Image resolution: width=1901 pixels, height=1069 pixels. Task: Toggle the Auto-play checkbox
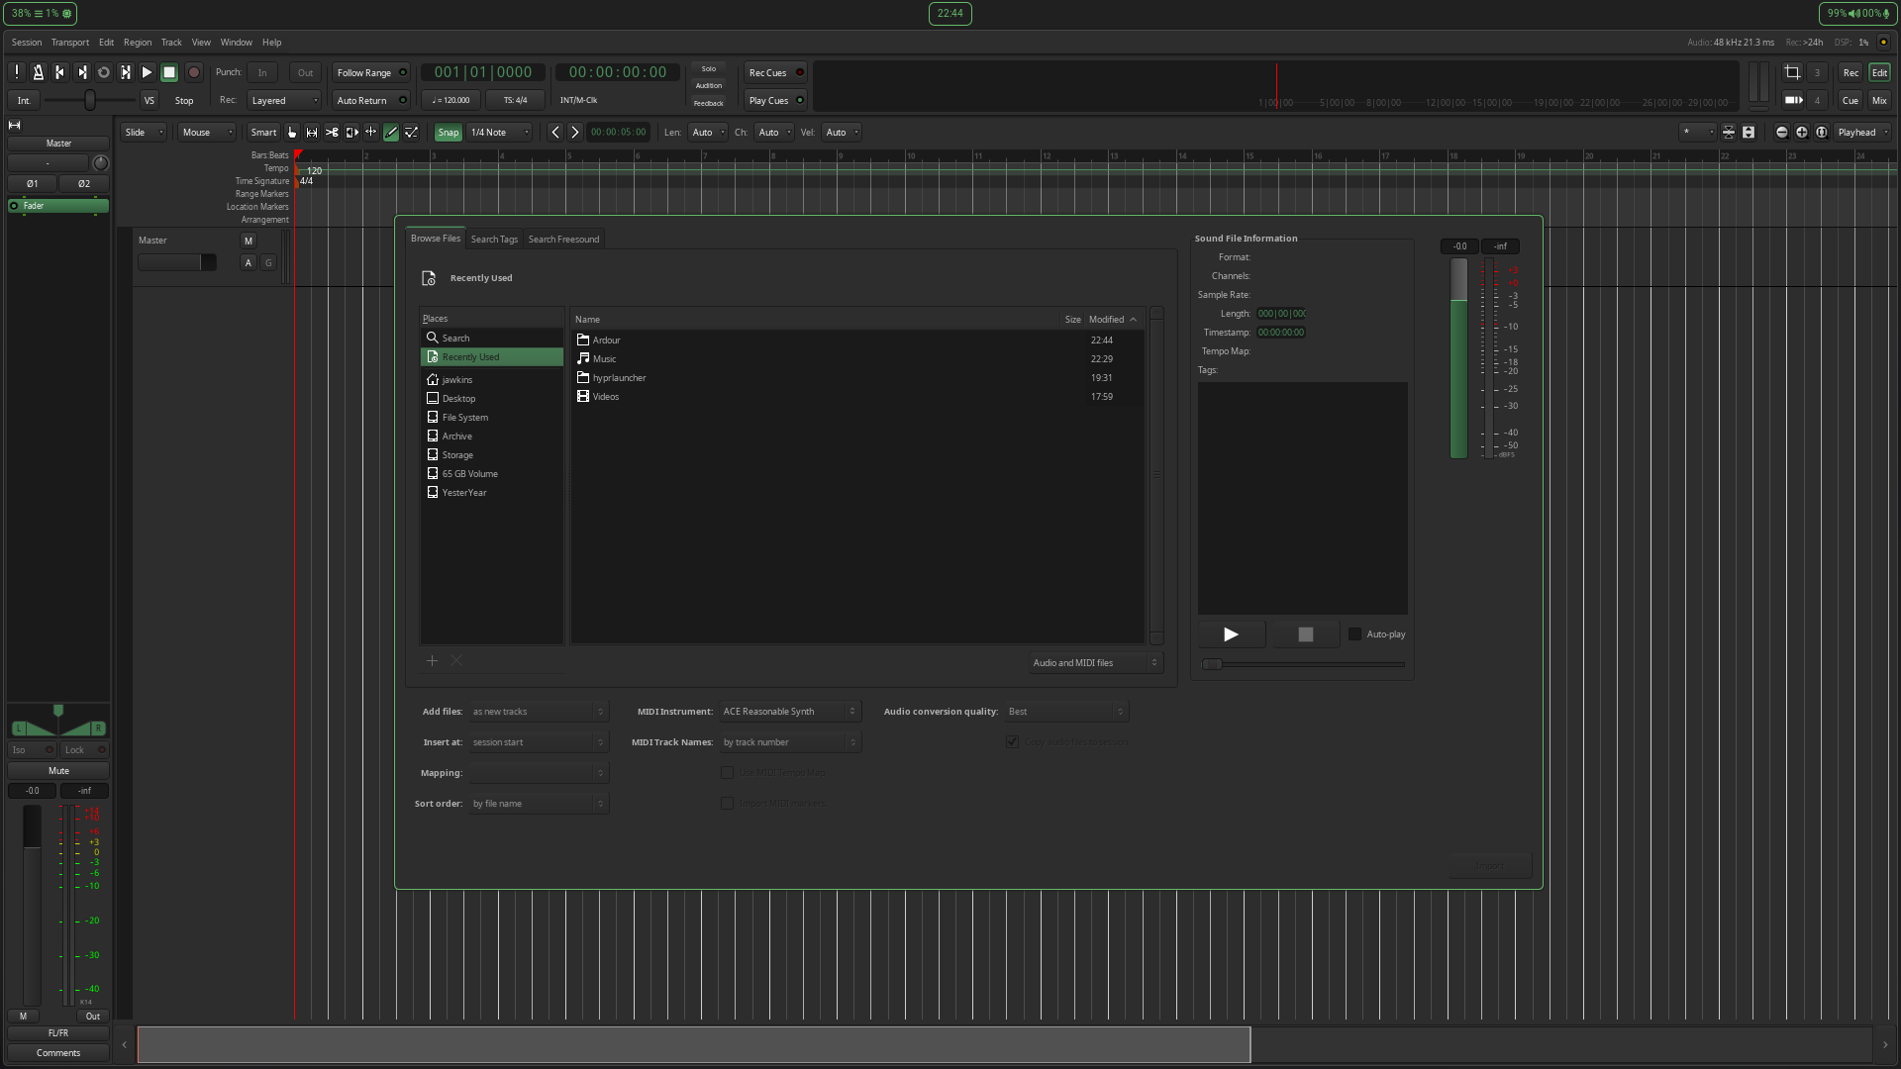(x=1354, y=634)
